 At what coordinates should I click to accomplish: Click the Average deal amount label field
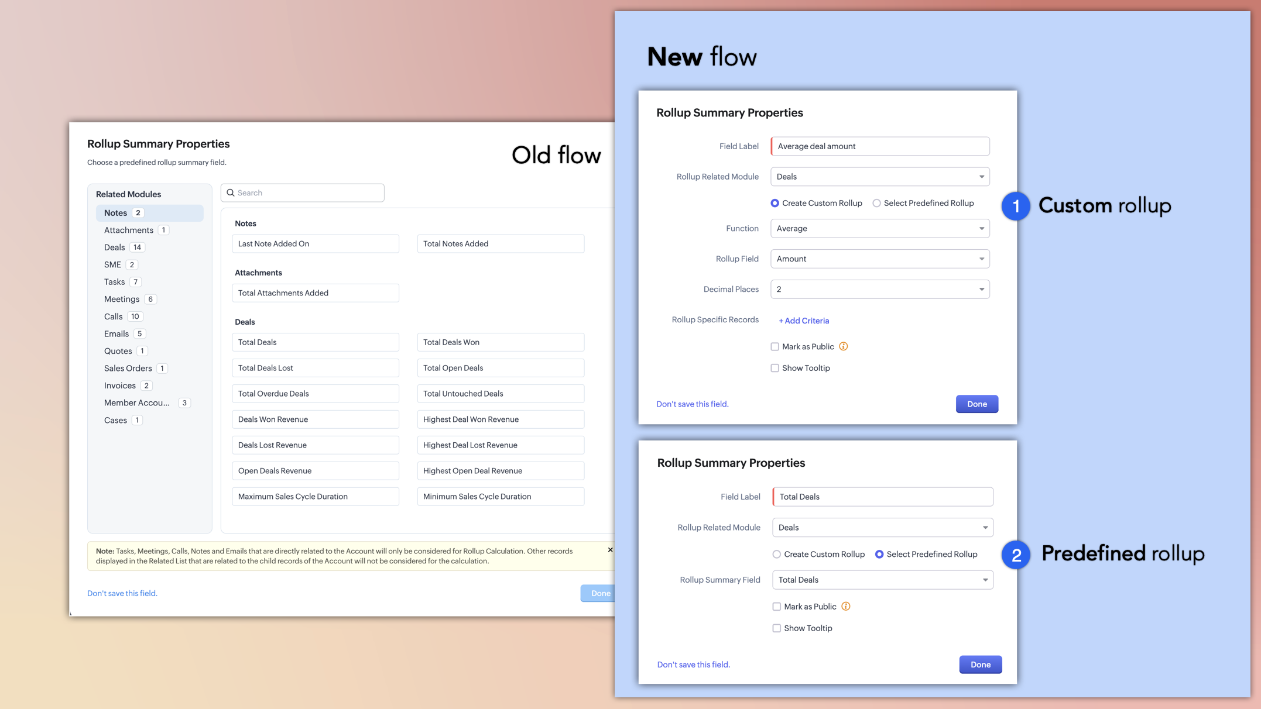coord(880,146)
